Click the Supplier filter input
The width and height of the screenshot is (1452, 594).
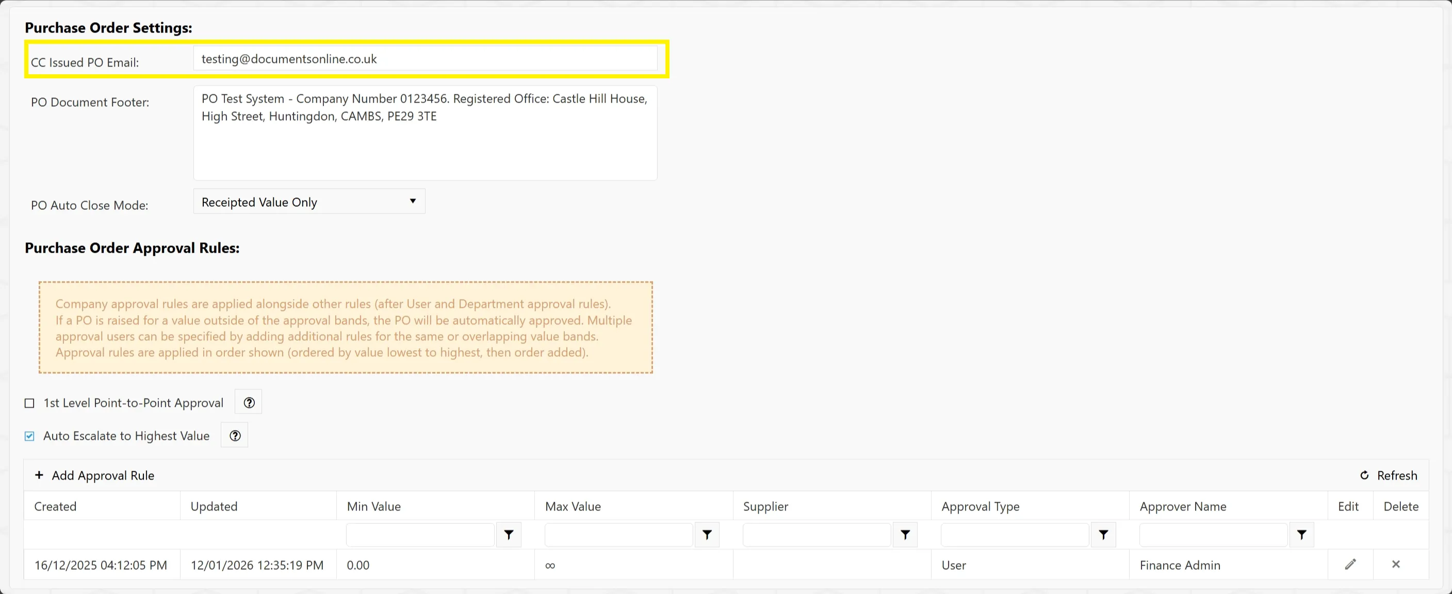point(817,535)
